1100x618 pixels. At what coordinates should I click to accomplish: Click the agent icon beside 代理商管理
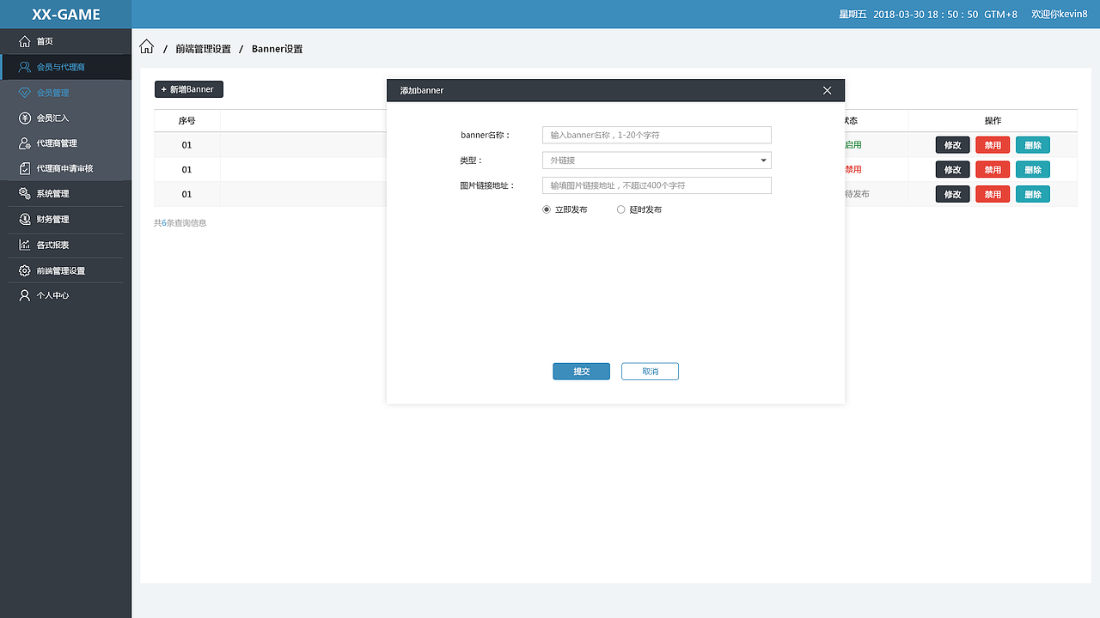[24, 143]
